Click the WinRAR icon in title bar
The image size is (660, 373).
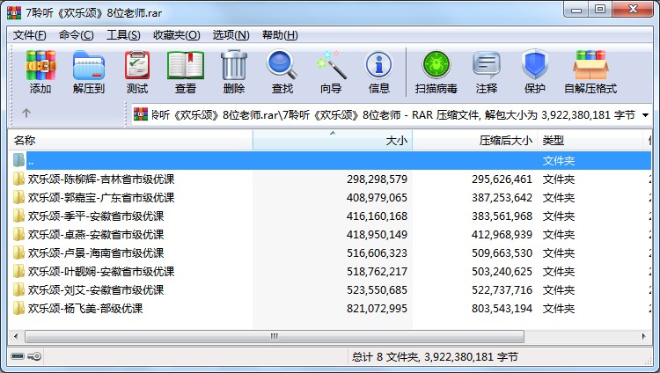pos(13,12)
